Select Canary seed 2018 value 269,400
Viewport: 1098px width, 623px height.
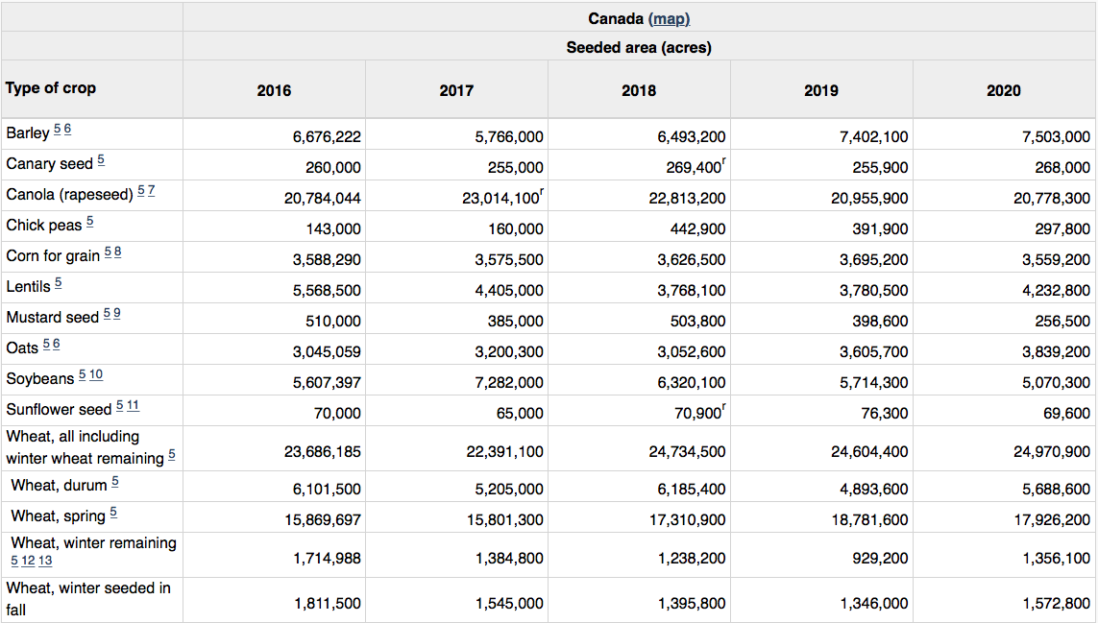tap(695, 167)
